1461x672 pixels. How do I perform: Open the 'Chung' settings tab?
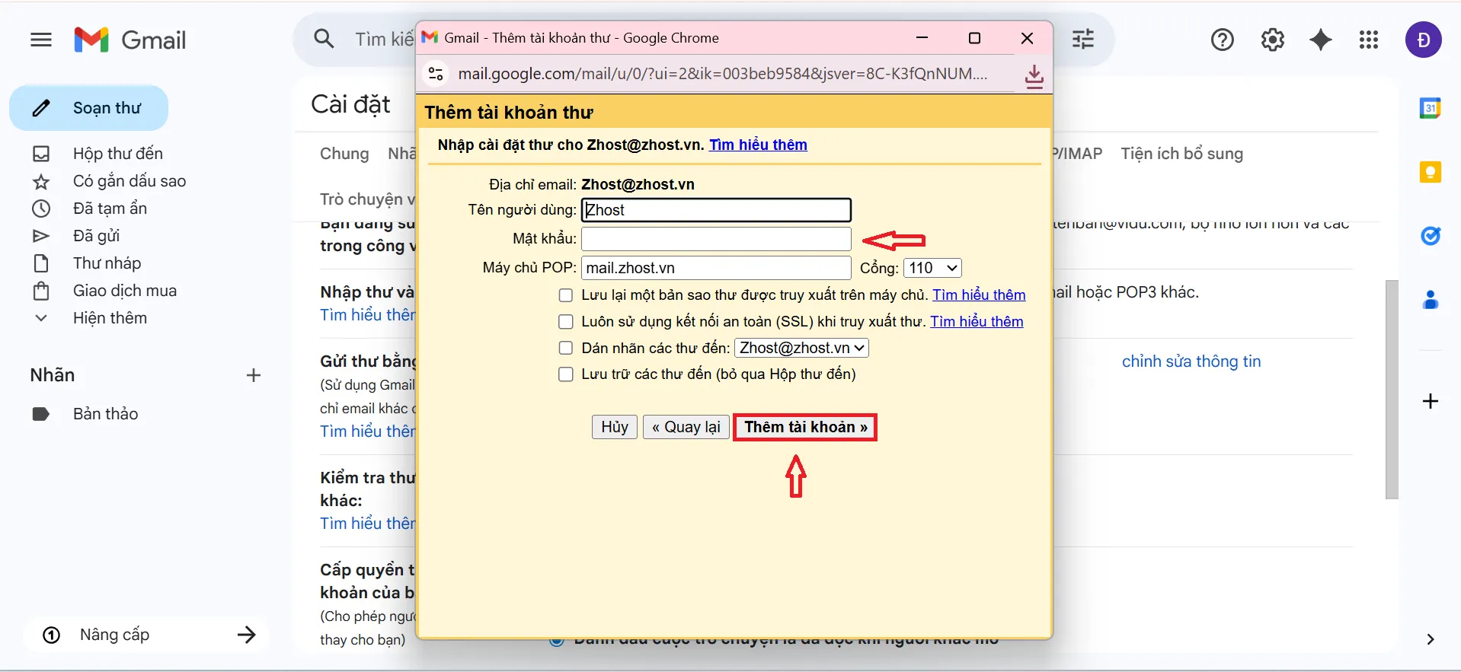pos(344,154)
